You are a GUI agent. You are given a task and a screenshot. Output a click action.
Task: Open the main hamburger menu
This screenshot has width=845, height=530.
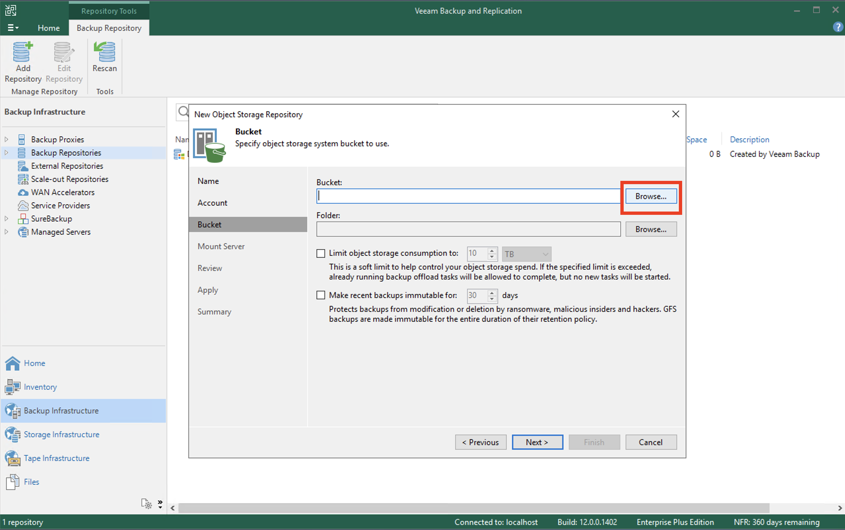(13, 28)
